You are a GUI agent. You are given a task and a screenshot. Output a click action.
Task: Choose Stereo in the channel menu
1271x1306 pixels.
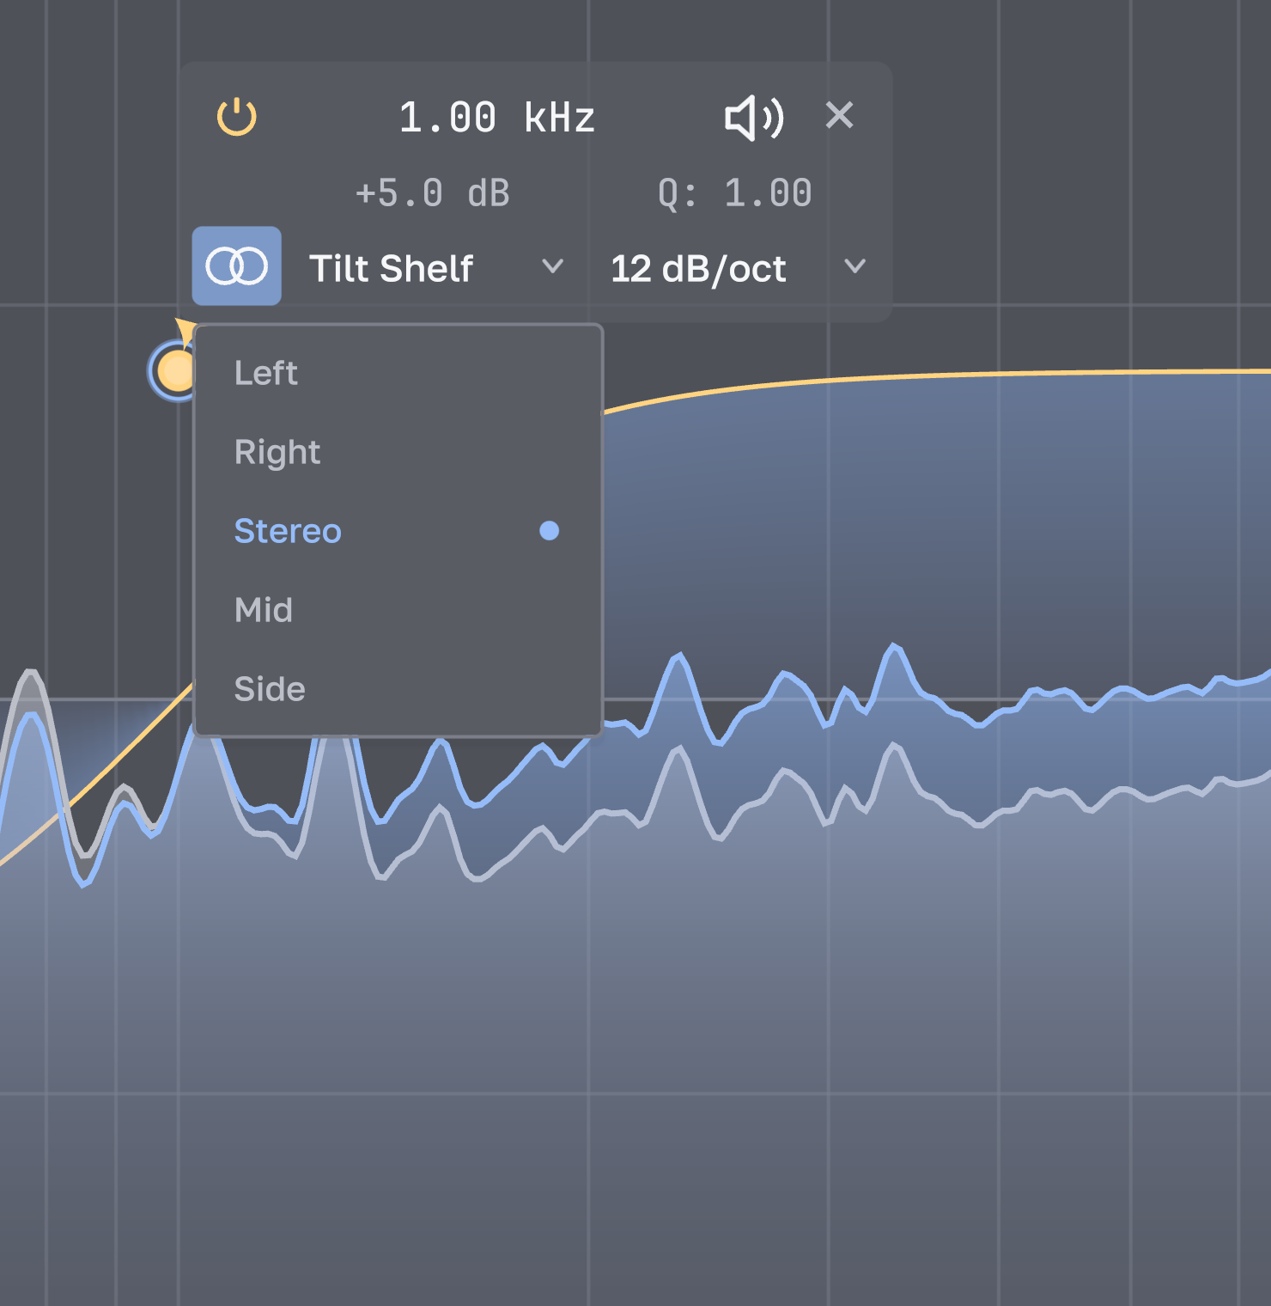click(398, 531)
